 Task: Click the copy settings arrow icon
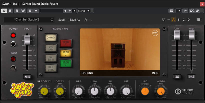click(x=36, y=11)
